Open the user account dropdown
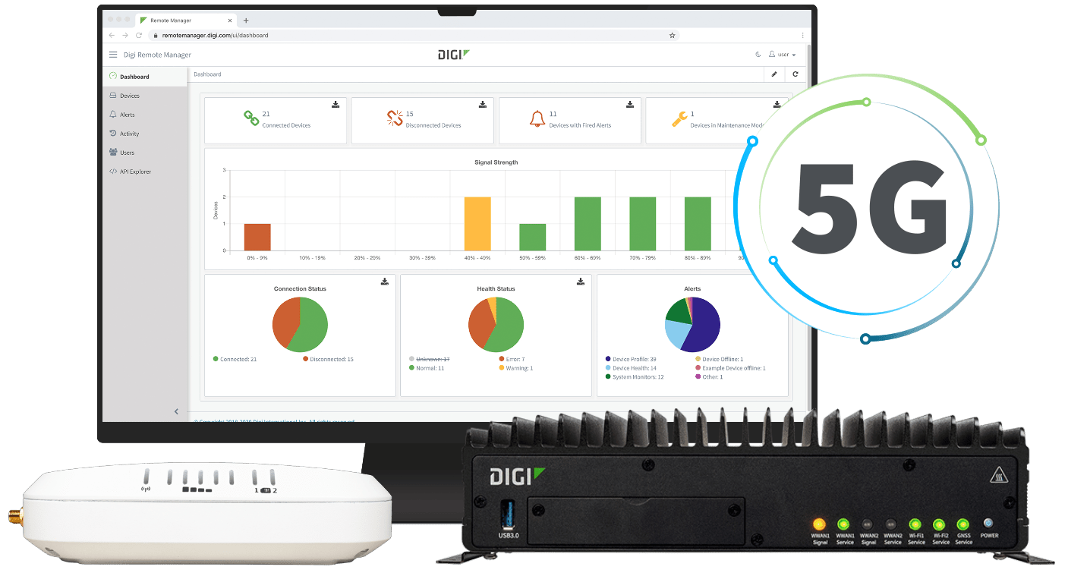 783,55
